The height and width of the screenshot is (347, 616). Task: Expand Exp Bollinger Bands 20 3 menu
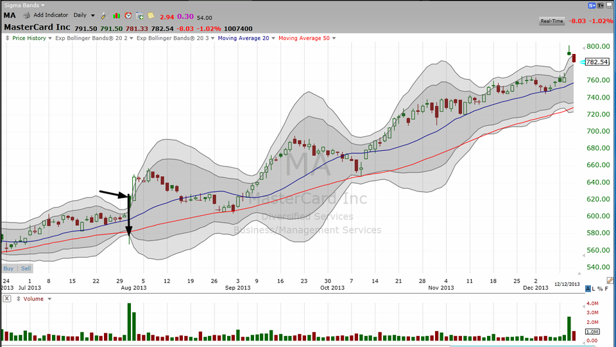coord(212,38)
